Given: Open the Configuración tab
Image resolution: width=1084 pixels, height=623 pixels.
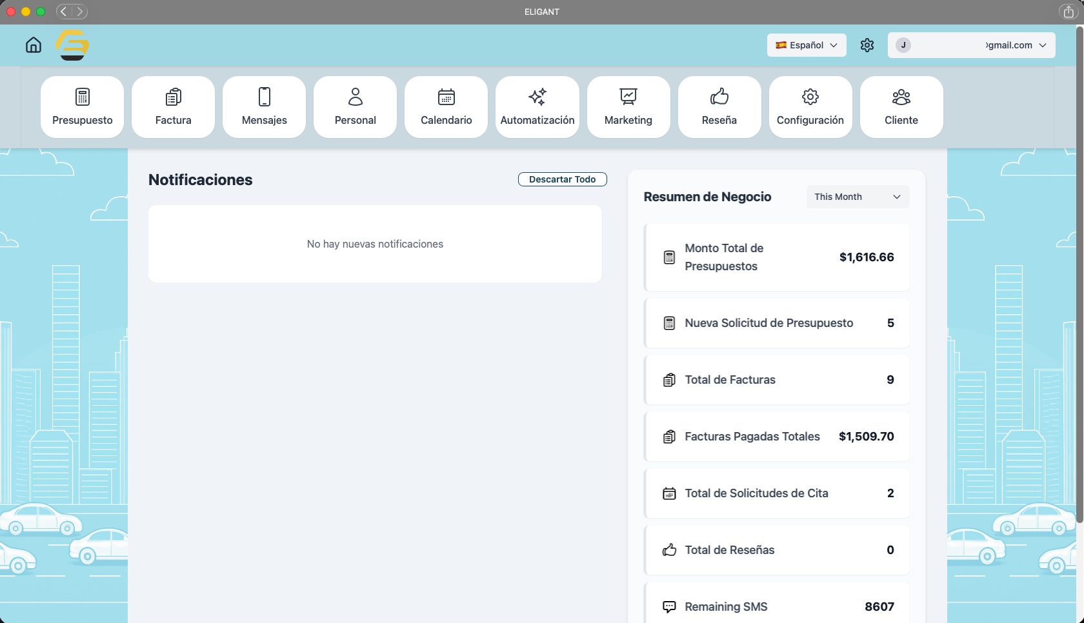Looking at the screenshot, I should pyautogui.click(x=810, y=107).
